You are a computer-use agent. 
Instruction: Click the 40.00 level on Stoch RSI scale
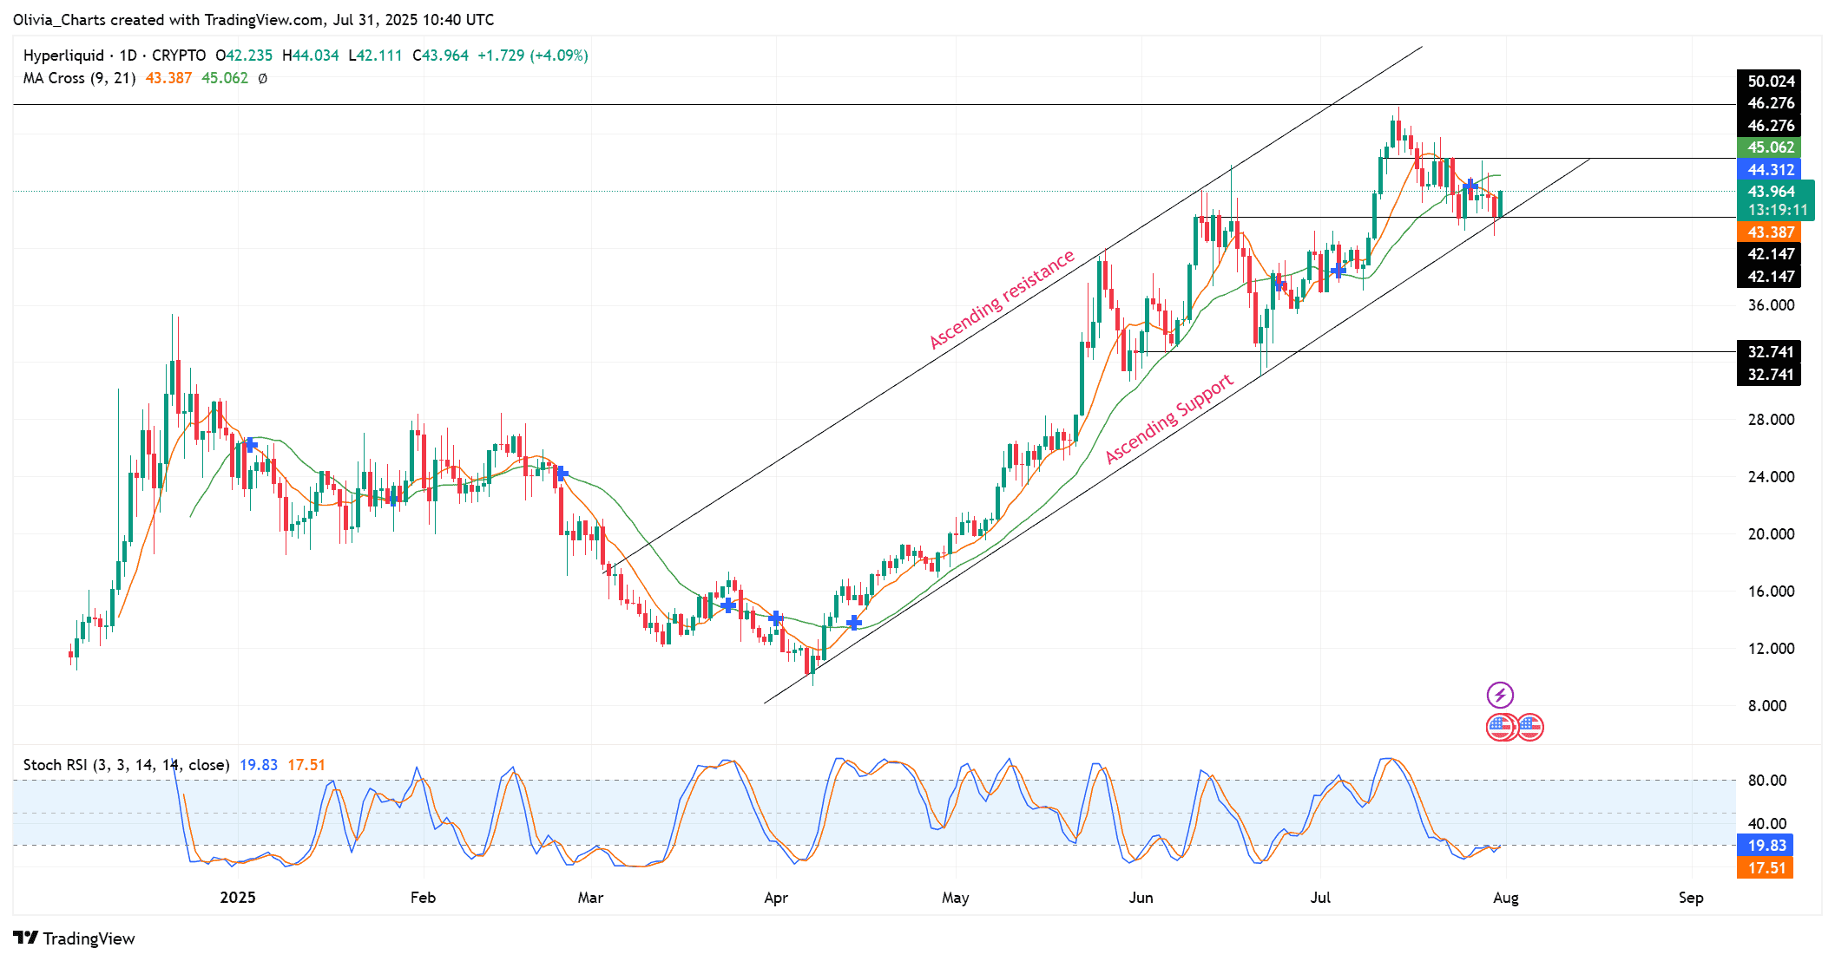point(1767,824)
